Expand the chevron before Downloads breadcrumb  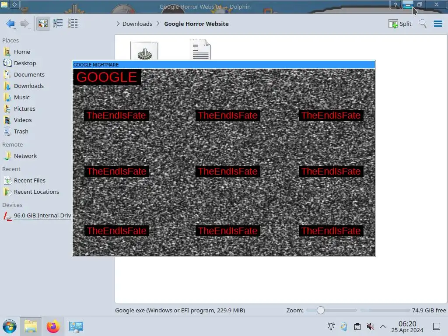pyautogui.click(x=118, y=24)
